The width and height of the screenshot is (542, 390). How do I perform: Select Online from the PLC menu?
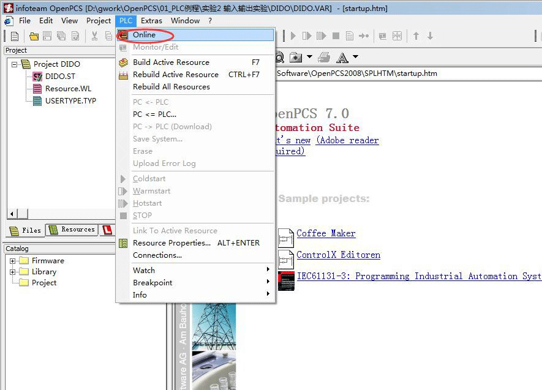tap(145, 35)
